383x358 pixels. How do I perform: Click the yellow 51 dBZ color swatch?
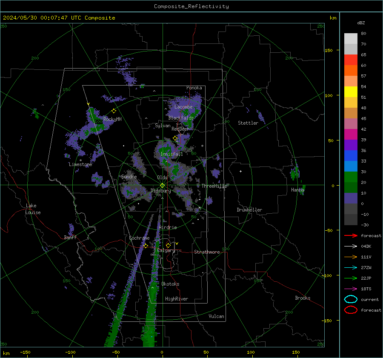coord(351,92)
